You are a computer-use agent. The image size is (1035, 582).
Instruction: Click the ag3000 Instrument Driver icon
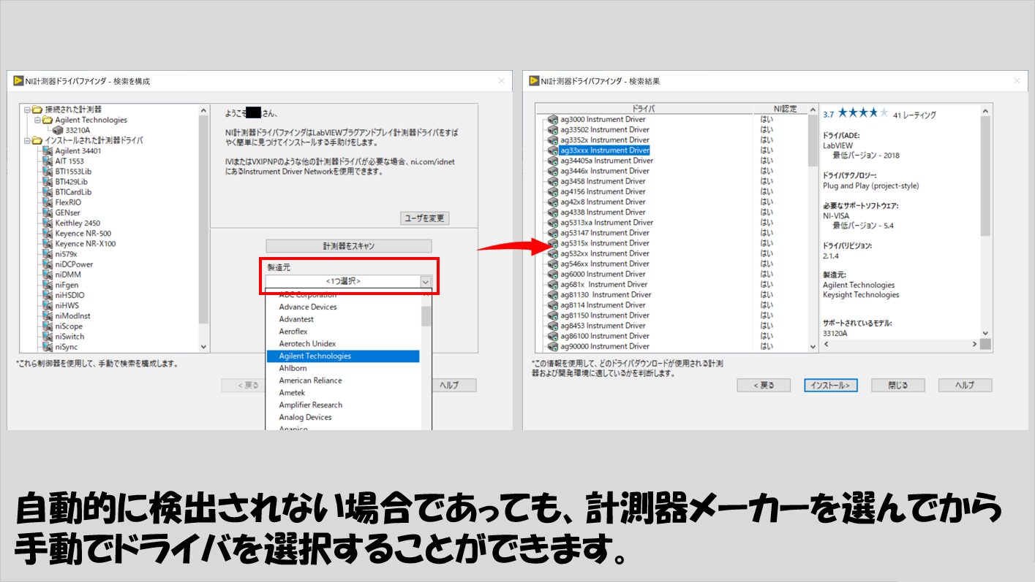click(553, 120)
